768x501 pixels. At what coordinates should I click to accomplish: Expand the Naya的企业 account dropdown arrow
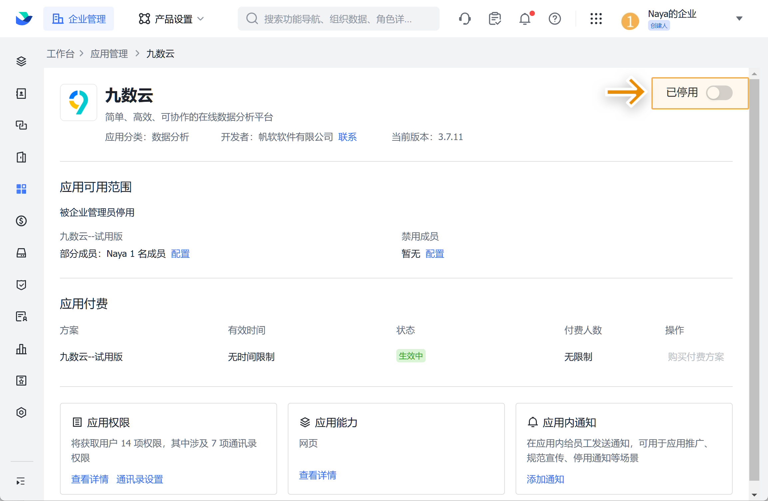(x=739, y=19)
